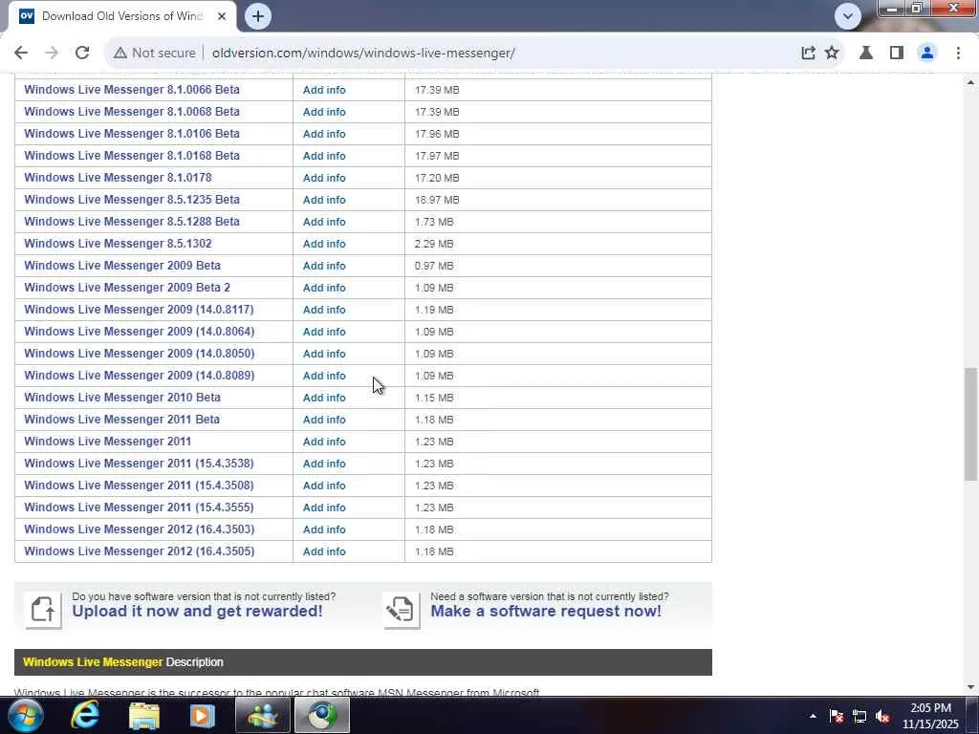Open Windows Explorer folder icon
Screen dimensions: 979x734
pos(144,715)
